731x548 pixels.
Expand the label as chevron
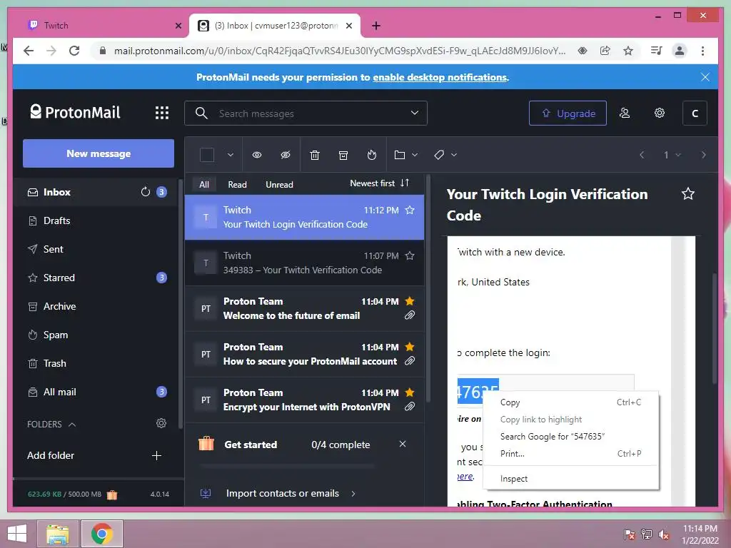click(453, 155)
